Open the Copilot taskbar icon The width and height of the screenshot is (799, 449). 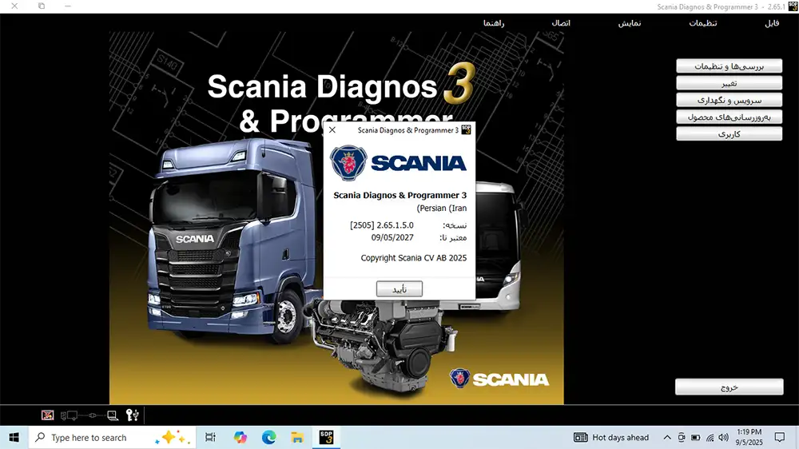tap(240, 437)
